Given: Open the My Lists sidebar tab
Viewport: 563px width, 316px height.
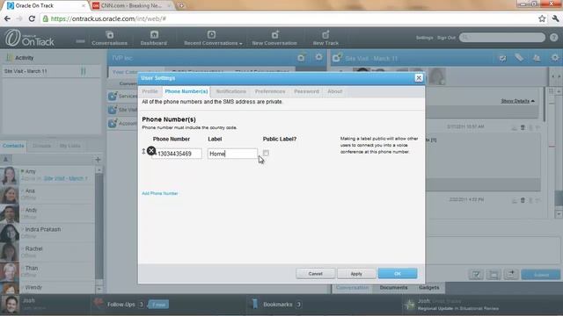Looking at the screenshot, I should click(x=70, y=146).
